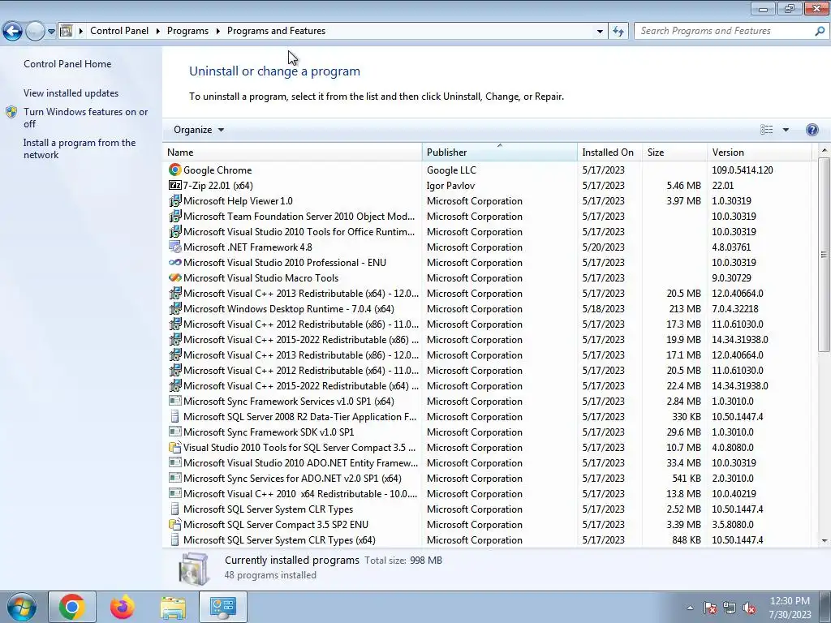This screenshot has height=623, width=831.
Task: Open Google Chrome from the taskbar
Action: pos(72,607)
